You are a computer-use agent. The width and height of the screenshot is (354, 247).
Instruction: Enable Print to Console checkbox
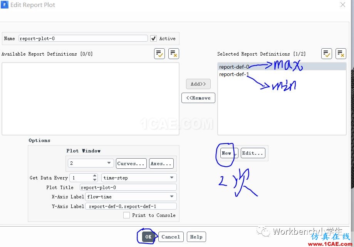[126, 215]
